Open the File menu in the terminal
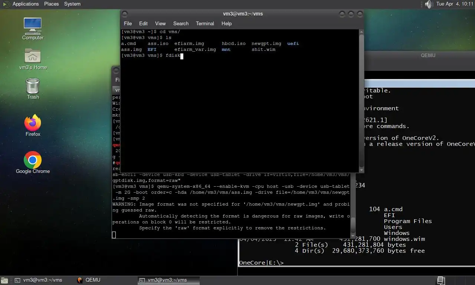The height and width of the screenshot is (285, 475). (x=128, y=23)
